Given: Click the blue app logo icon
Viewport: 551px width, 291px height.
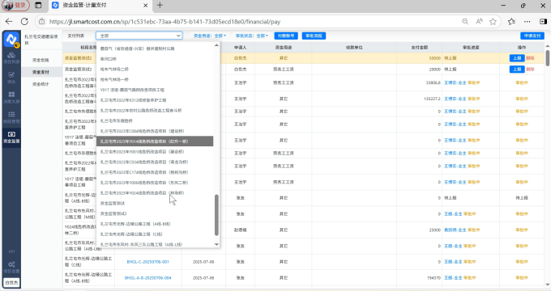Looking at the screenshot, I should tap(11, 40).
